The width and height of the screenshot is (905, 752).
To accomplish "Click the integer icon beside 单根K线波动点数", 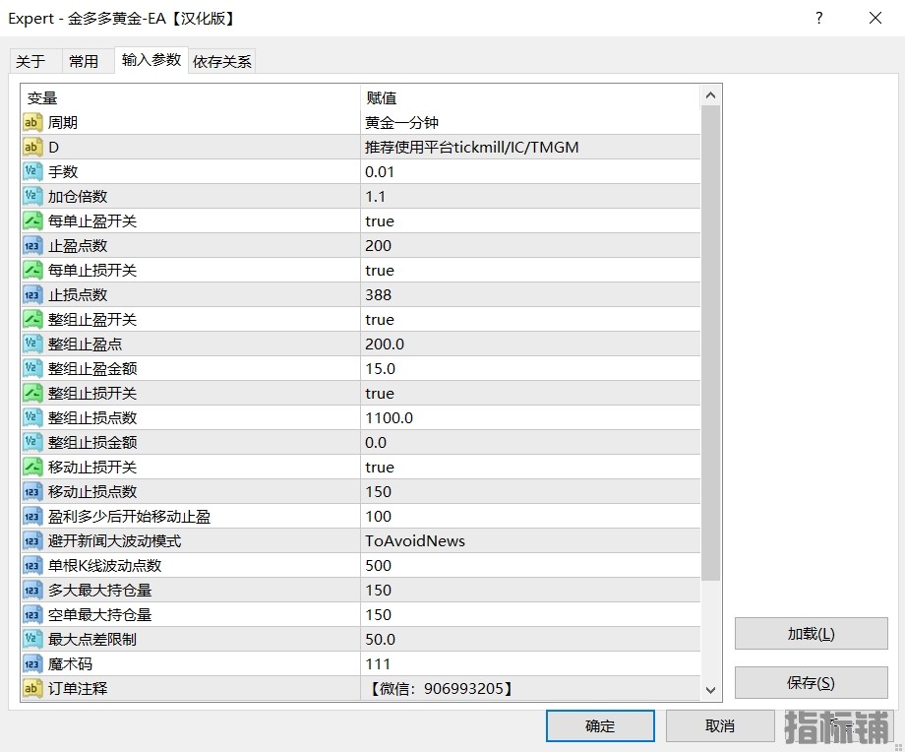I will tap(32, 565).
